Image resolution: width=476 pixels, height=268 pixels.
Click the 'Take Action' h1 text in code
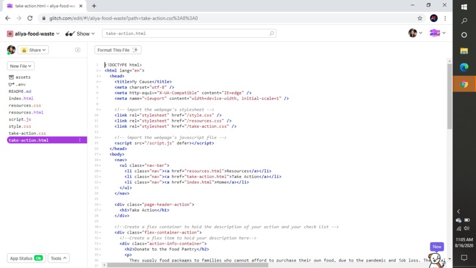pyautogui.click(x=143, y=210)
